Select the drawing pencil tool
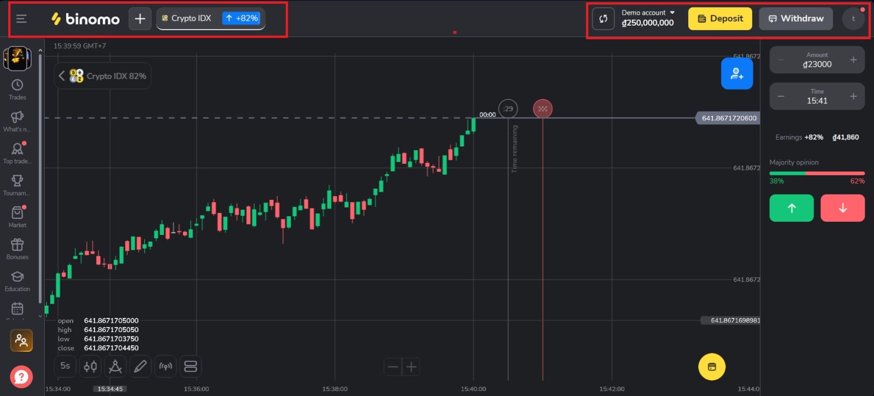 point(140,367)
